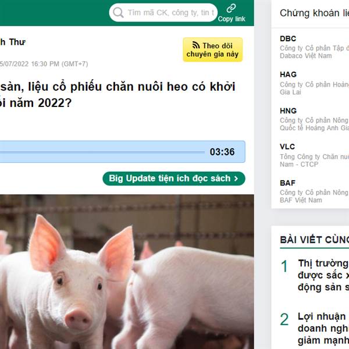The width and height of the screenshot is (349, 349).
Task: Click the RSS follow icon
Action: pyautogui.click(x=196, y=45)
